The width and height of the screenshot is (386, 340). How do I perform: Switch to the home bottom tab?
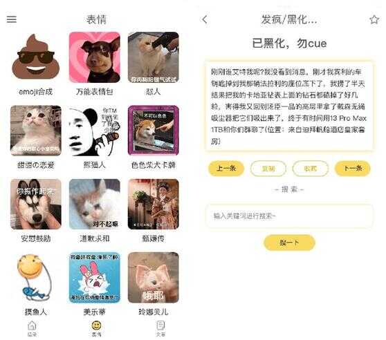tap(32, 329)
